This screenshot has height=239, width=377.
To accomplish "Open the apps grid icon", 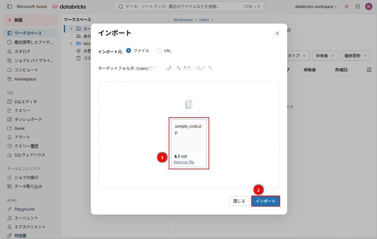I will (357, 6).
